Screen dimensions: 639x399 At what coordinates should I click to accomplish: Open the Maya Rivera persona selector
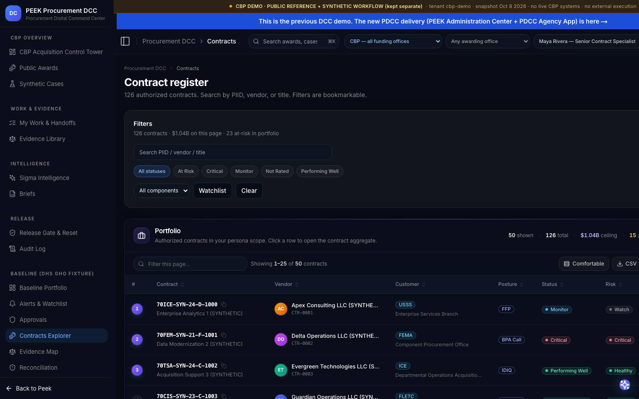[587, 41]
